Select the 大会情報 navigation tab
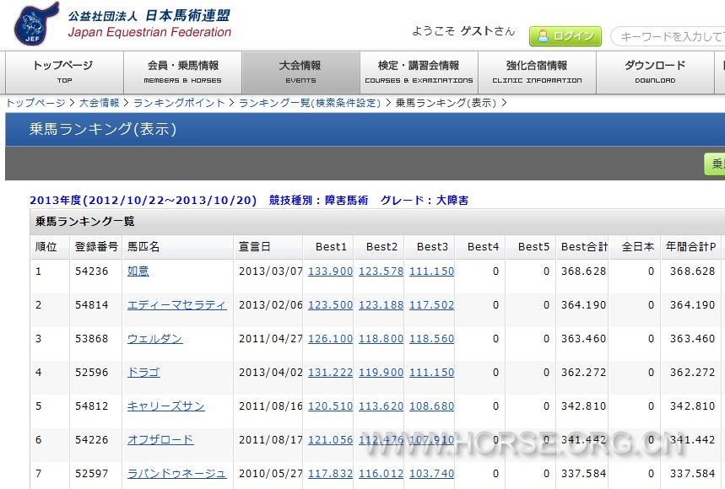The image size is (725, 489). (300, 72)
